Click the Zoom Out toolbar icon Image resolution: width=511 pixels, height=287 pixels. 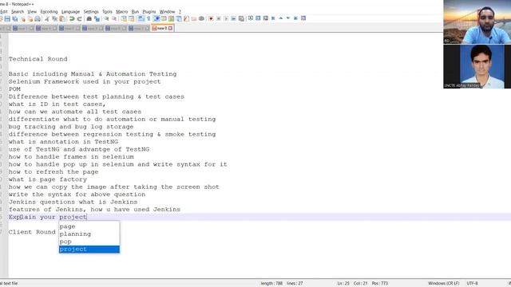click(x=114, y=18)
